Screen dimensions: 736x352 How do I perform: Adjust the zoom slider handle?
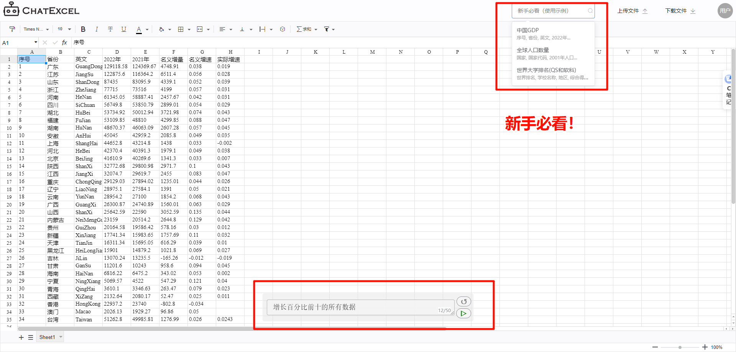coord(680,347)
